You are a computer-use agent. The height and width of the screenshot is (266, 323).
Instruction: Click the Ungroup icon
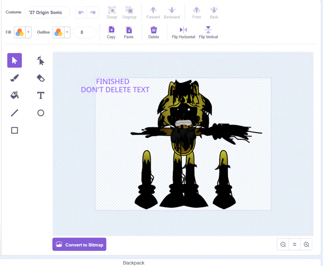129,13
